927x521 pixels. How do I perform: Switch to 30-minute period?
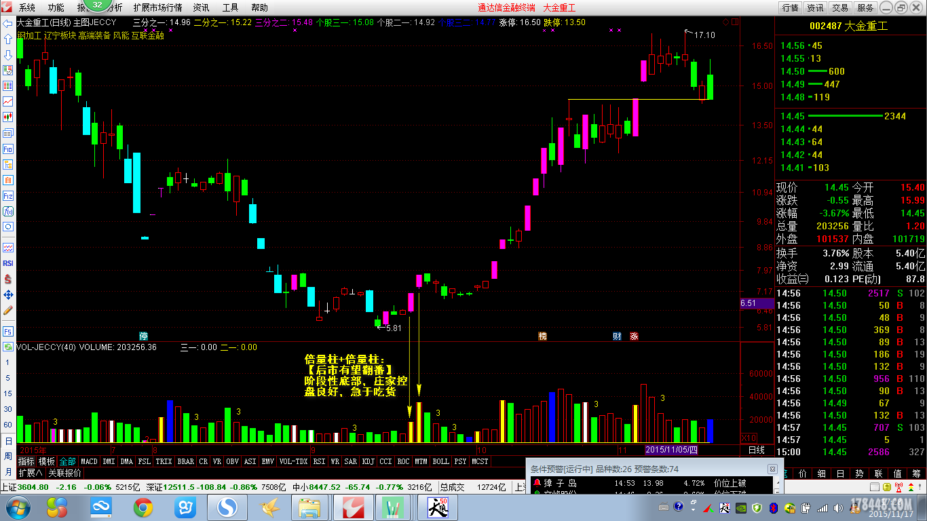(x=7, y=409)
